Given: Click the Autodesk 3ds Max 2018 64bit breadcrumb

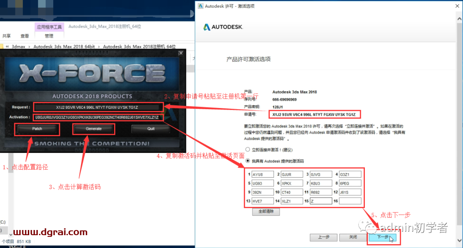Looking at the screenshot, I should click(x=64, y=47).
